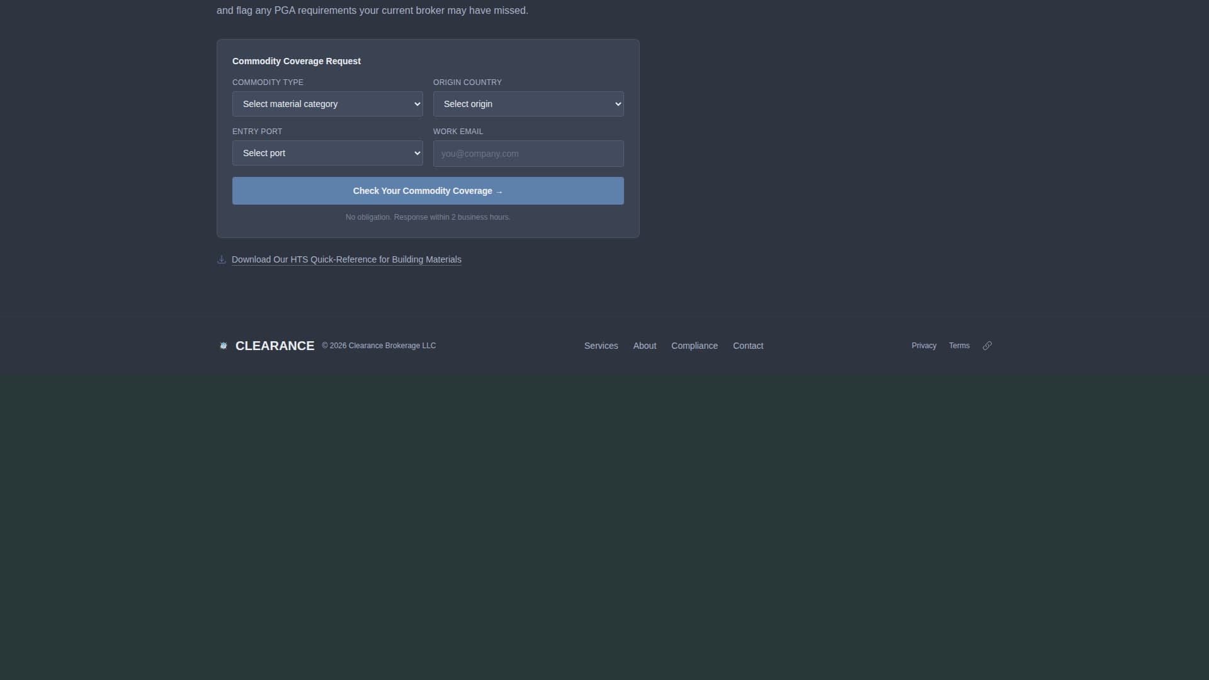The image size is (1209, 680).
Task: Navigate to Compliance in footer menu
Action: (x=694, y=346)
